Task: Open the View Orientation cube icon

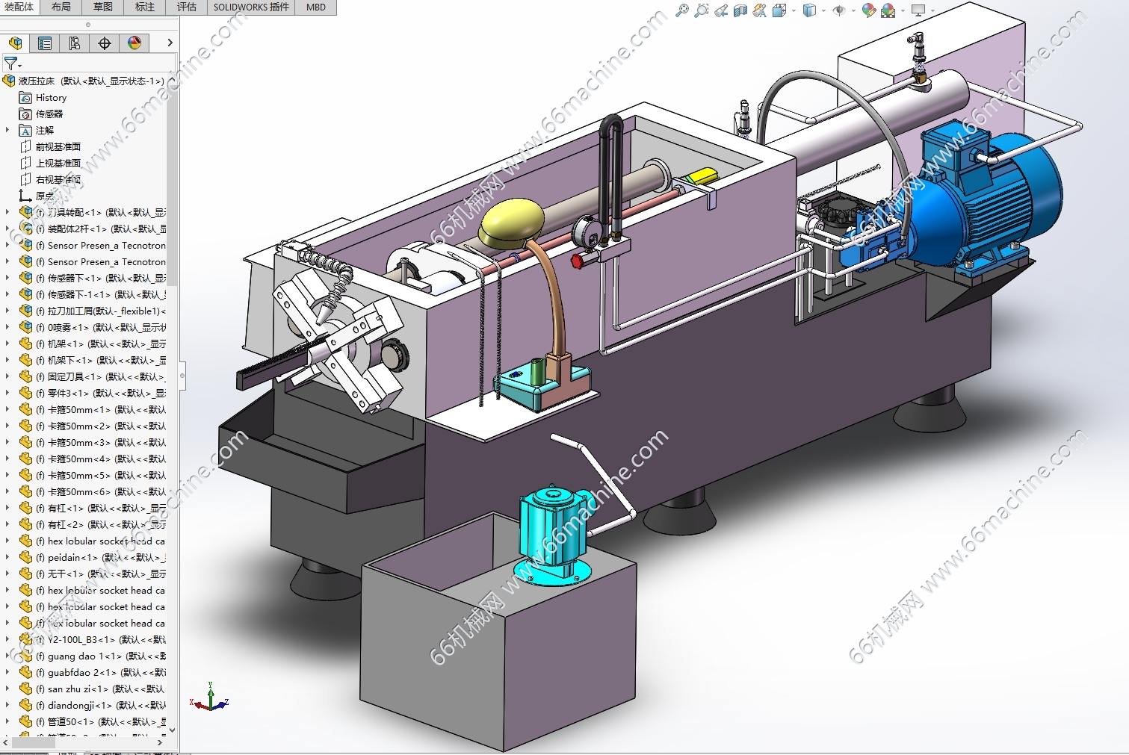Action: tap(779, 10)
